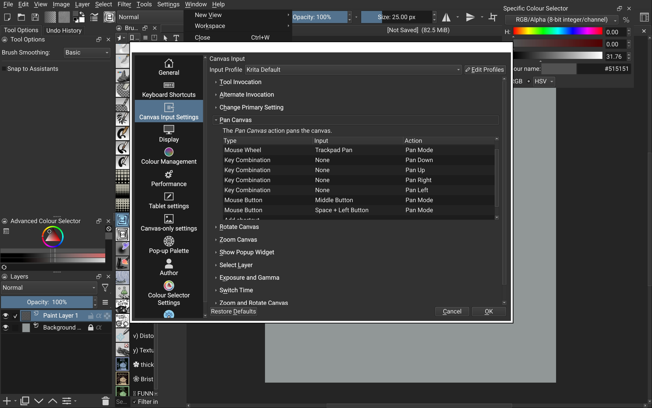Expand the Rotate Canvas section
This screenshot has width=652, height=408.
[x=239, y=227]
